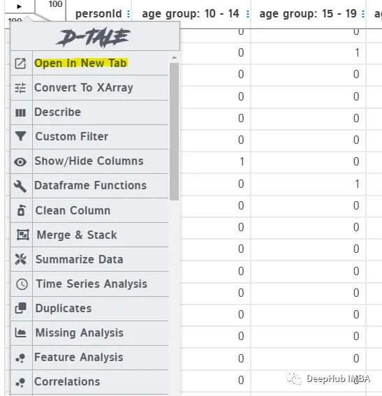
Task: Click the Custom Filter funnel icon
Action: point(20,136)
